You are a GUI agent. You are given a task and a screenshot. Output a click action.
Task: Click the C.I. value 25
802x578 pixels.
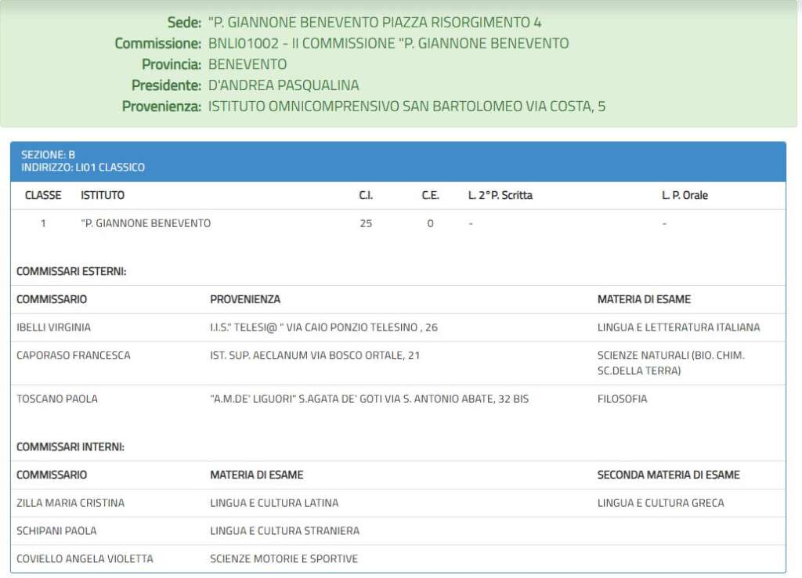(x=366, y=223)
